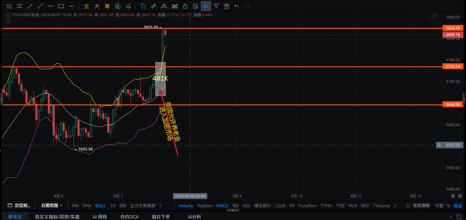Enable the 爆仓统计 sub-indicator
This screenshot has height=220, width=466.
pyautogui.click(x=262, y=206)
